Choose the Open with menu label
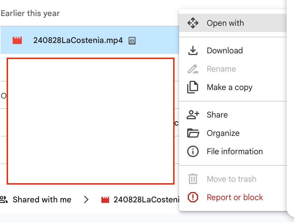 tap(225, 23)
